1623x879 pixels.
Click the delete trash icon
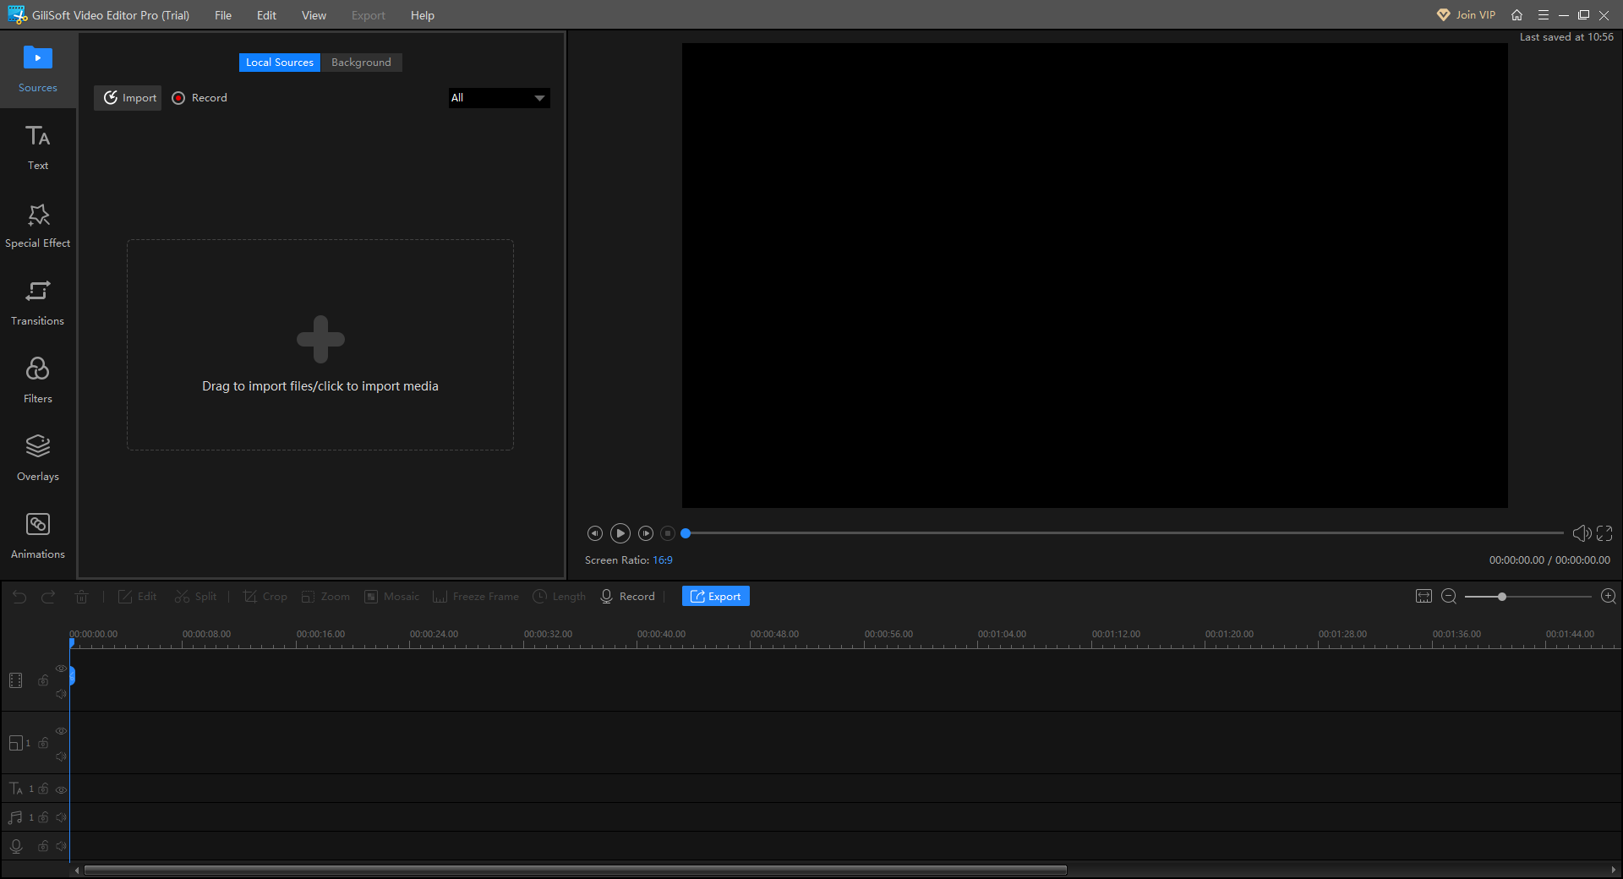click(x=81, y=597)
